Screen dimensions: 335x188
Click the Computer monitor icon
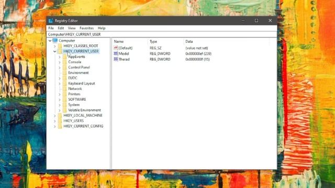pos(55,40)
